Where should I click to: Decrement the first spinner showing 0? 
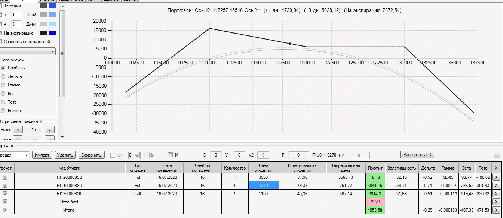pos(137,157)
